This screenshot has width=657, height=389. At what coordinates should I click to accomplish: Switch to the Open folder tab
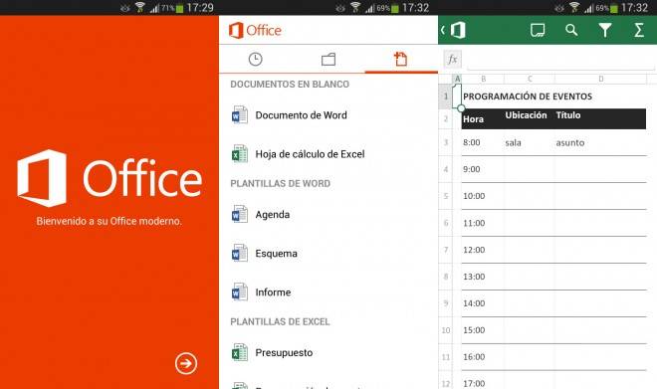(328, 59)
